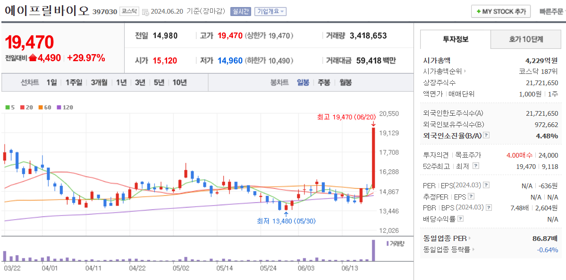Viewport: 566px width, 280px height.
Task: Click the 최고 19,470 (06/20) annotation
Action: click(x=346, y=117)
